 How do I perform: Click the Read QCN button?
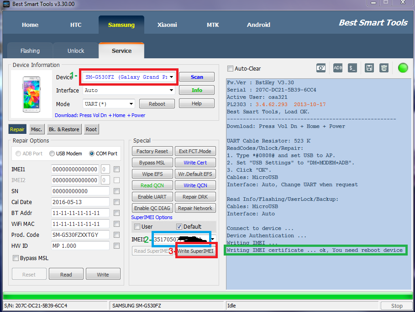click(x=152, y=185)
